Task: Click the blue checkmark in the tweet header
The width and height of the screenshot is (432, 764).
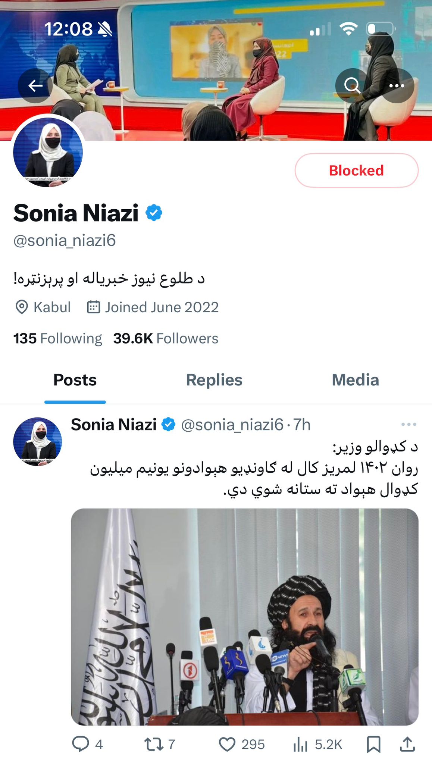Action: [x=169, y=425]
